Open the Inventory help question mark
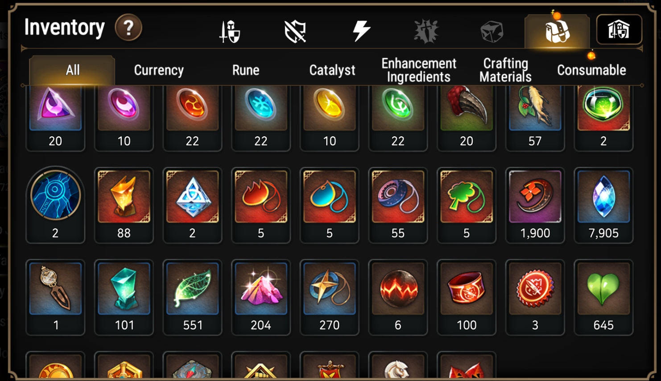Image resolution: width=661 pixels, height=381 pixels. pyautogui.click(x=128, y=28)
